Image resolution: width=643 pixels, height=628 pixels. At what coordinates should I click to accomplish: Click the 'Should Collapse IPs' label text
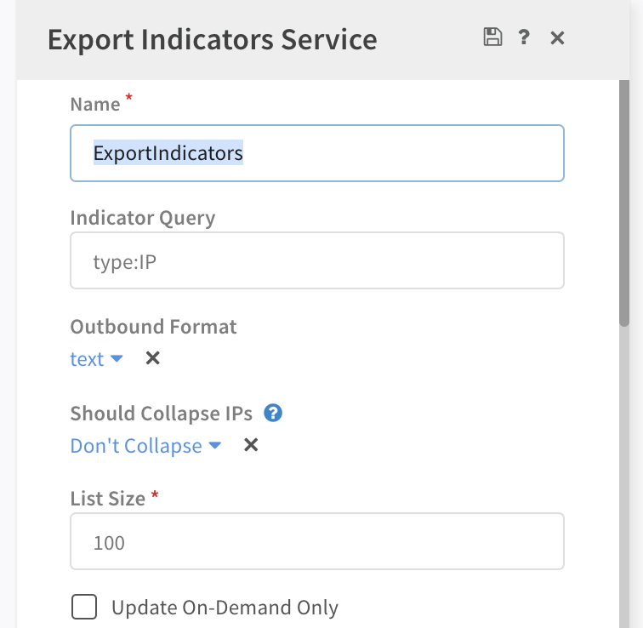(162, 414)
